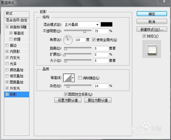Click the style preview thumbnail
This screenshot has height=140, width=171.
[x=152, y=49]
